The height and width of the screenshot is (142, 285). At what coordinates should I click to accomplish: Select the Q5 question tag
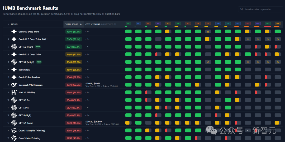[x=168, y=24]
